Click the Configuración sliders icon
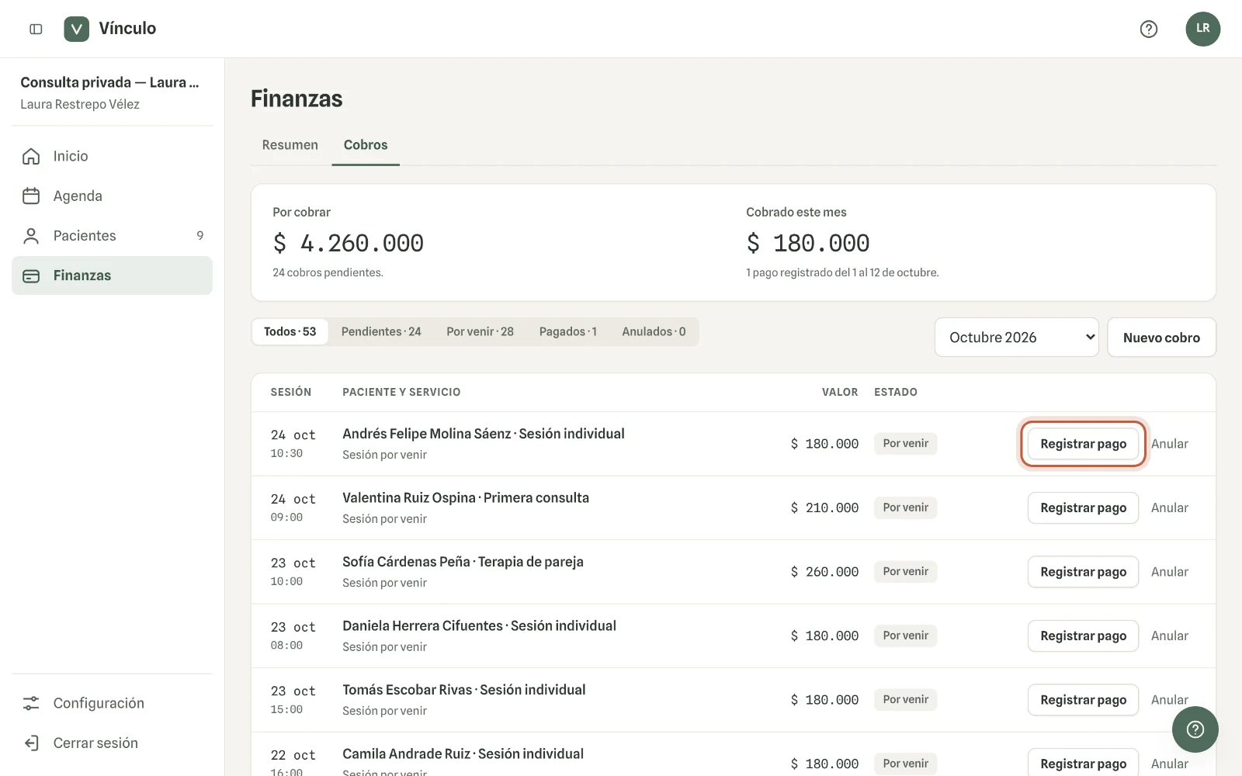The image size is (1242, 776). point(31,703)
